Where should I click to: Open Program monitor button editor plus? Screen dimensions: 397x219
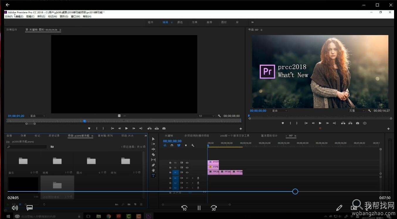pyautogui.click(x=388, y=129)
